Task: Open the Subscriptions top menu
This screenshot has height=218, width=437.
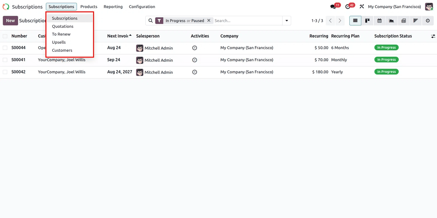Action: pos(61,7)
